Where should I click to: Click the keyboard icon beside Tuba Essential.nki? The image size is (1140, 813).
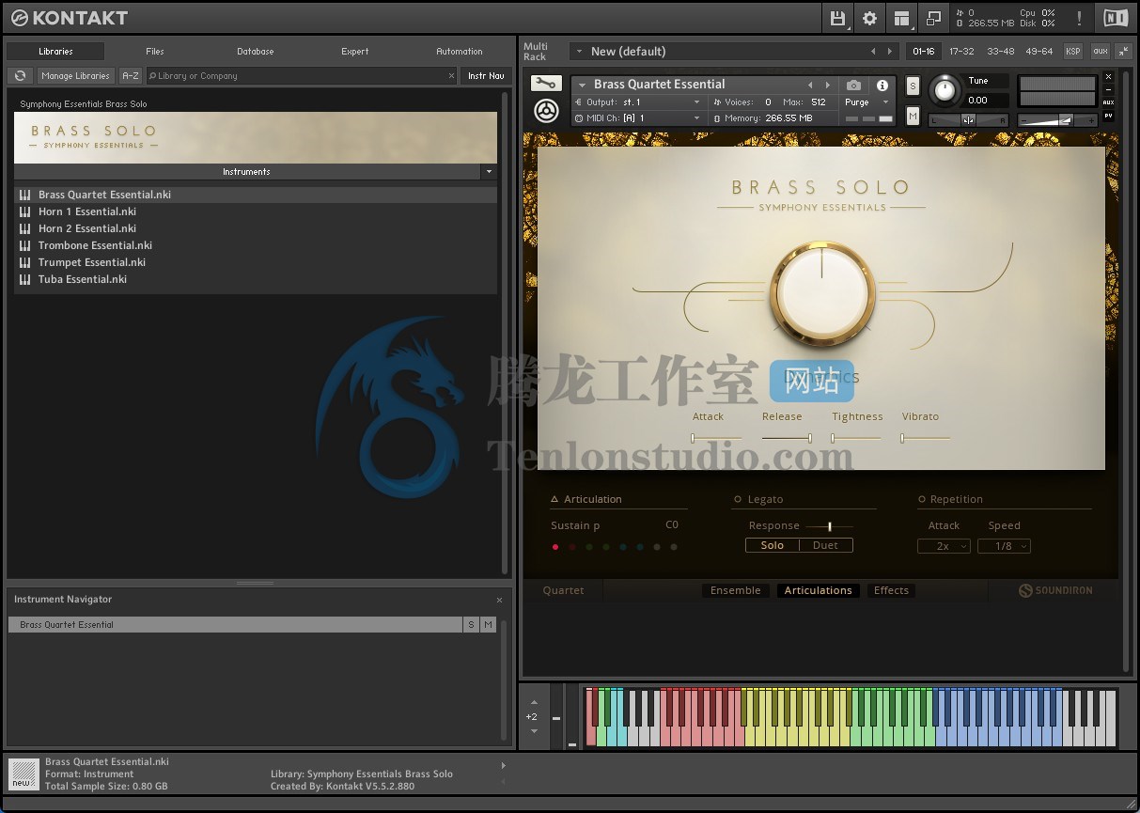25,279
